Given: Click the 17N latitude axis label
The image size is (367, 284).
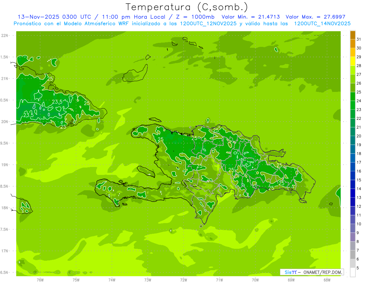Looking at the screenshot, I should pos(5,251).
